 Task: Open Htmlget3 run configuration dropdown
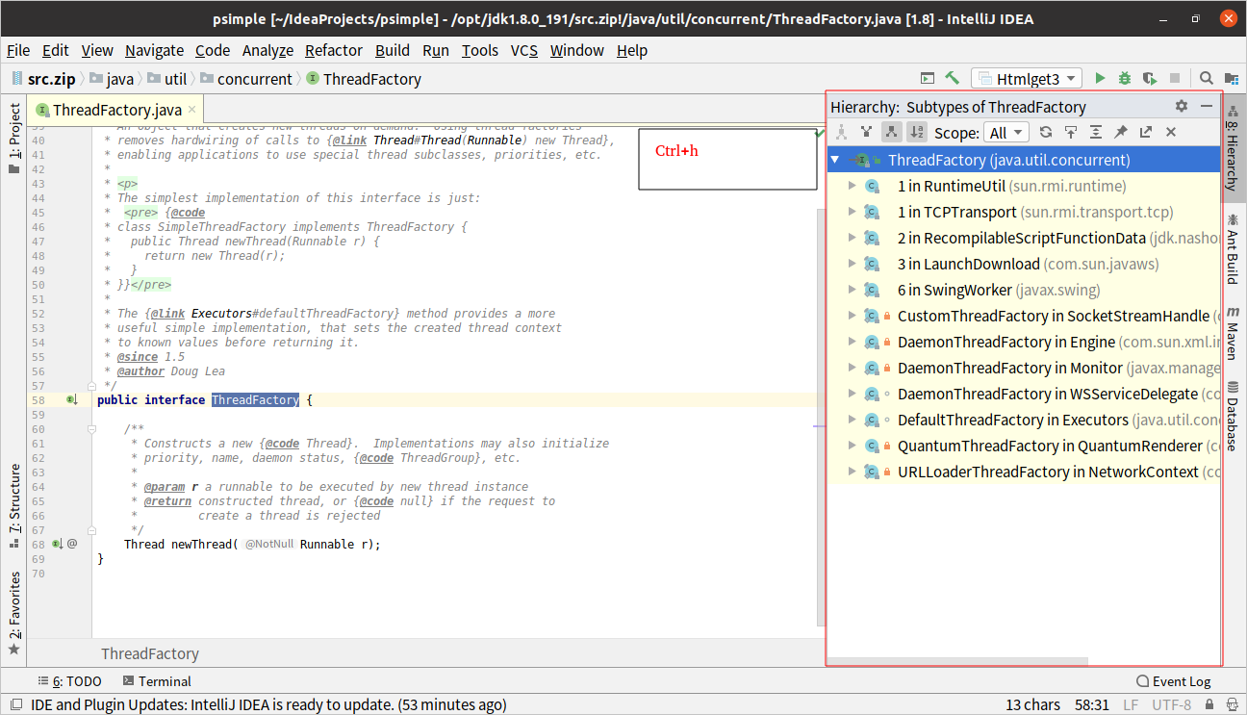(1027, 79)
